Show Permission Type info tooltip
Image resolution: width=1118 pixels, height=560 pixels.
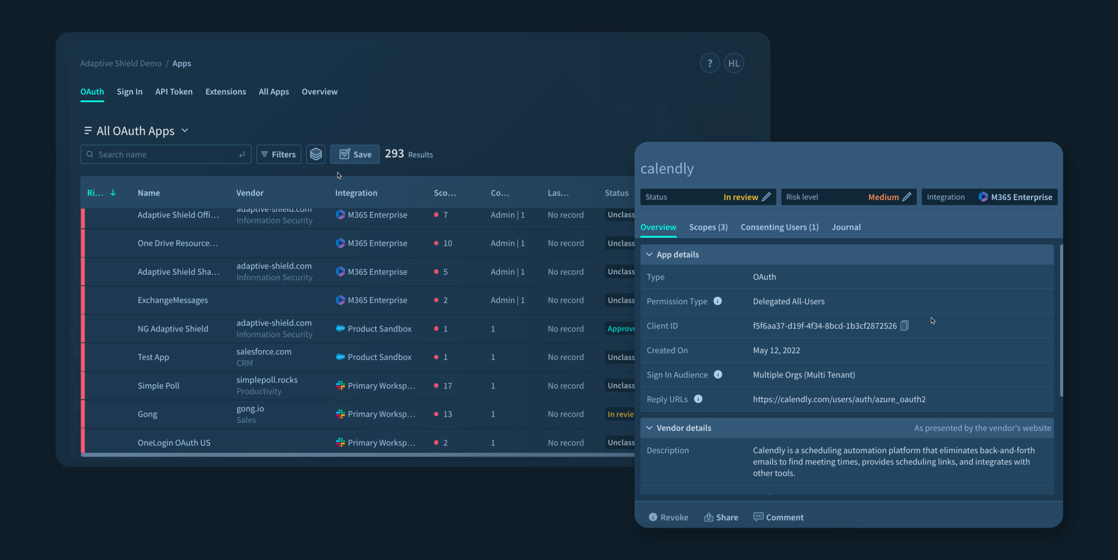(718, 301)
